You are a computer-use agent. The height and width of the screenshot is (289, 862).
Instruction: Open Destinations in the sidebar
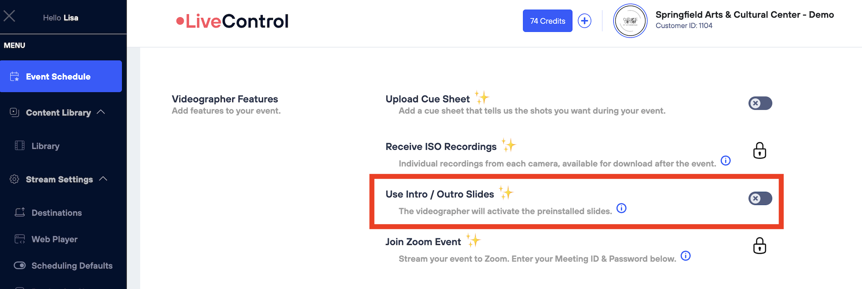point(57,213)
